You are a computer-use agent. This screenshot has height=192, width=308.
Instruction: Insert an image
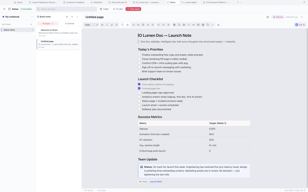pos(198,25)
